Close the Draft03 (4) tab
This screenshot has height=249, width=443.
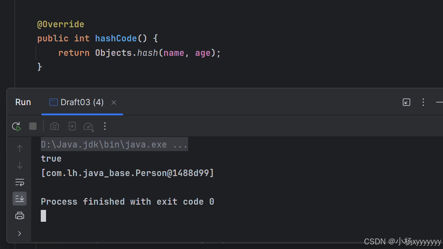(113, 102)
